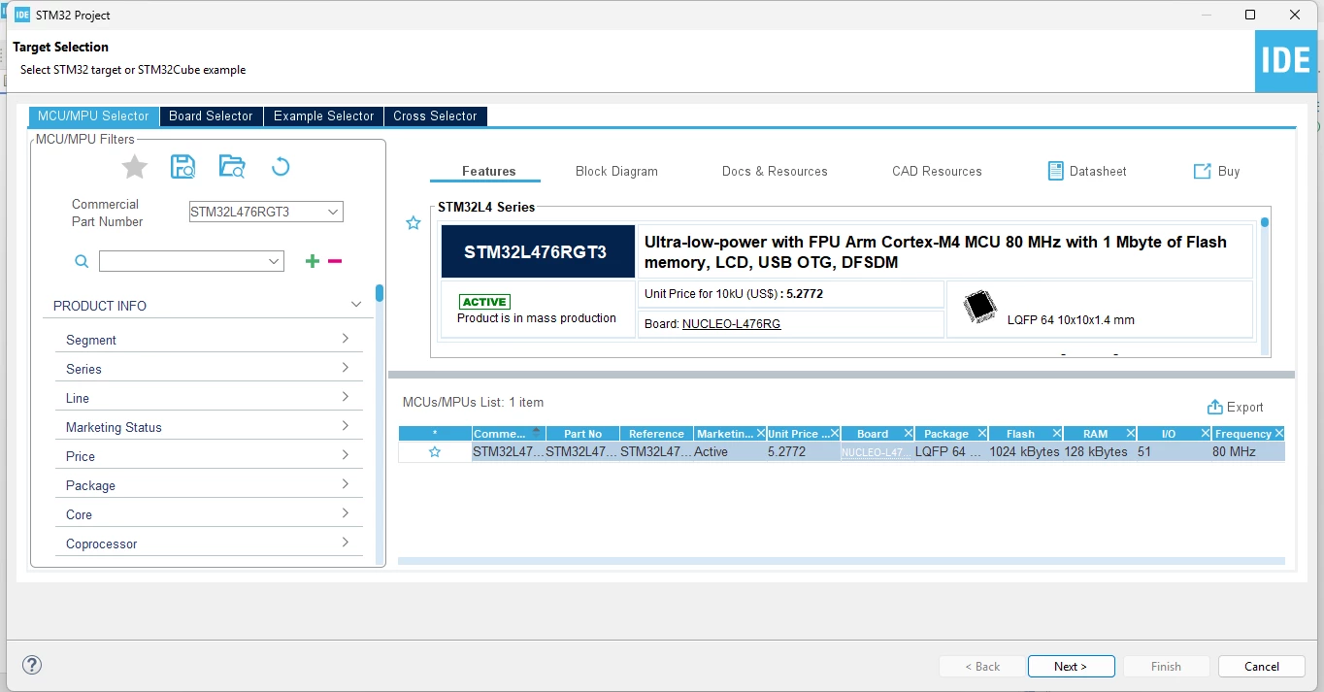The image size is (1324, 692).
Task: Click NUCLEO-L47 board link in list row
Action: [876, 452]
